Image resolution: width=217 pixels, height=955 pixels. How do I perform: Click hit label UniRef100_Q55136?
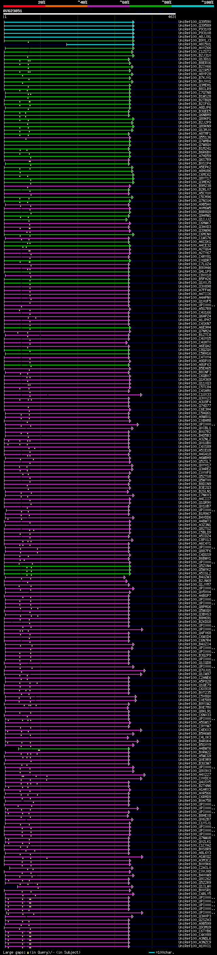[195, 137]
